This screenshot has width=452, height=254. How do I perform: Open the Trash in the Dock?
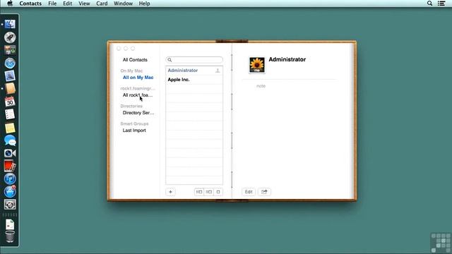click(10, 237)
